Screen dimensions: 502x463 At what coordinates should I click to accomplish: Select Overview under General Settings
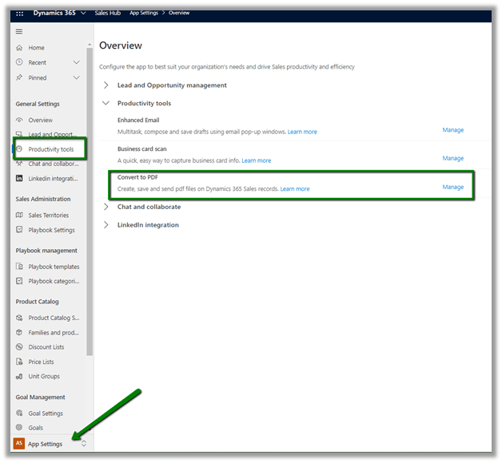(x=40, y=121)
